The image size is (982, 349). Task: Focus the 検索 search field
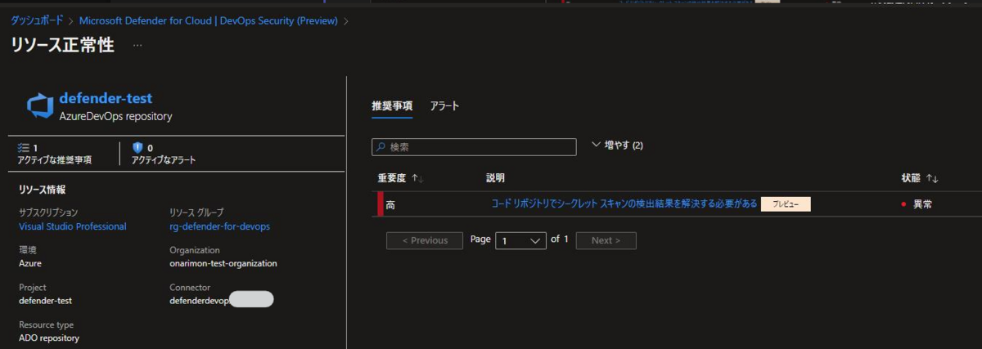coord(474,147)
